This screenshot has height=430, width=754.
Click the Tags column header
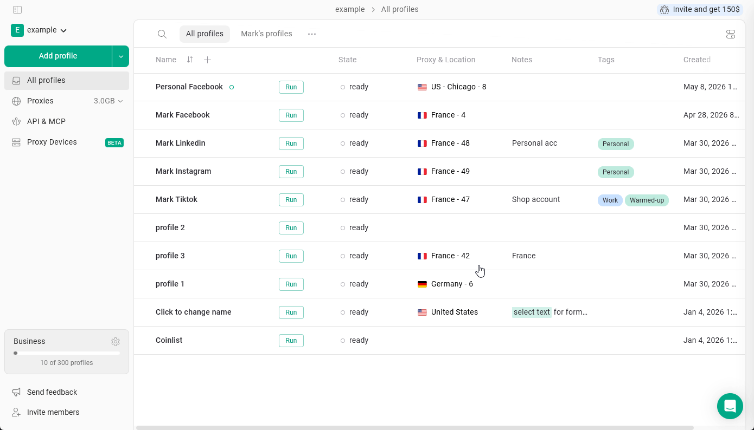pos(606,60)
